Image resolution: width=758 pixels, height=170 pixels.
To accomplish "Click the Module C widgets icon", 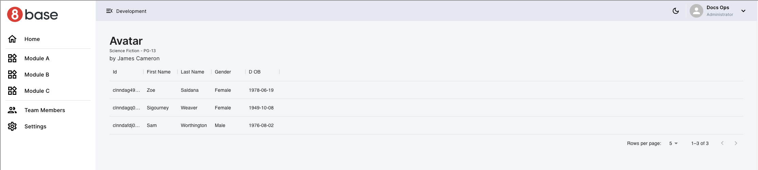I will pos(12,91).
